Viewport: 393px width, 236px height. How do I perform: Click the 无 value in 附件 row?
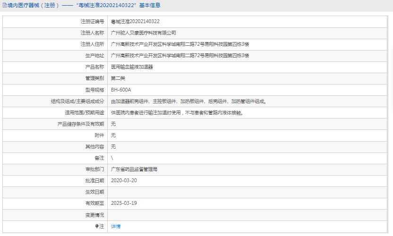click(113, 135)
